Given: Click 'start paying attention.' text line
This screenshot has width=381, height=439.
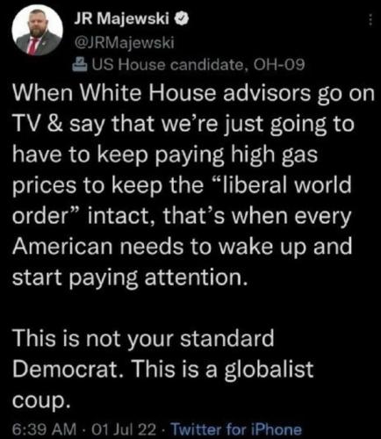Looking at the screenshot, I should [x=130, y=277].
